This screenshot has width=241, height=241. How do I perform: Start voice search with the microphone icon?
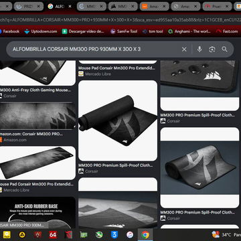point(199,50)
